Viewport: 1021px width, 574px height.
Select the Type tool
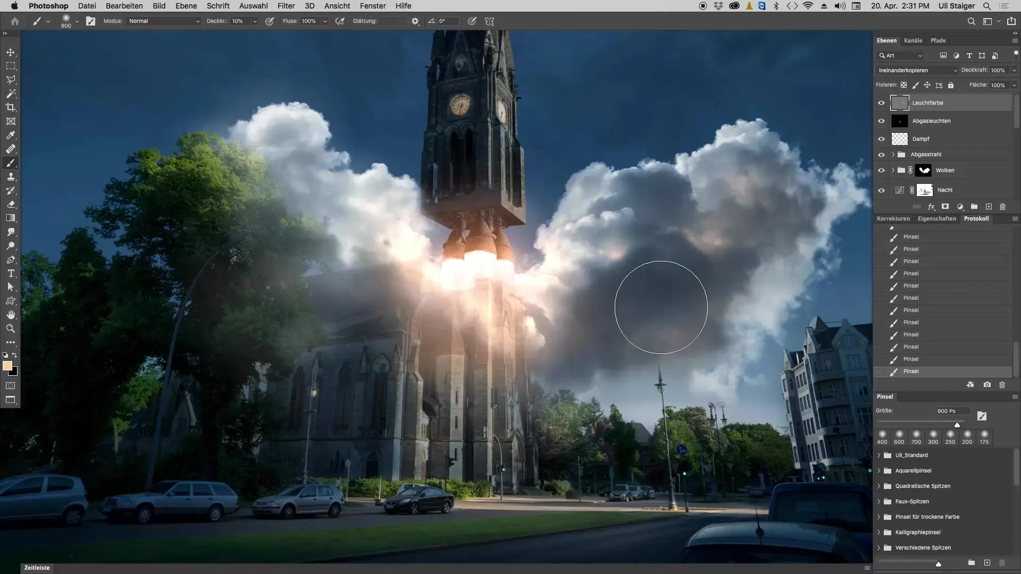(11, 273)
